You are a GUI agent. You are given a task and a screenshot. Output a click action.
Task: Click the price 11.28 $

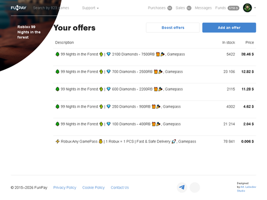point(248,89)
